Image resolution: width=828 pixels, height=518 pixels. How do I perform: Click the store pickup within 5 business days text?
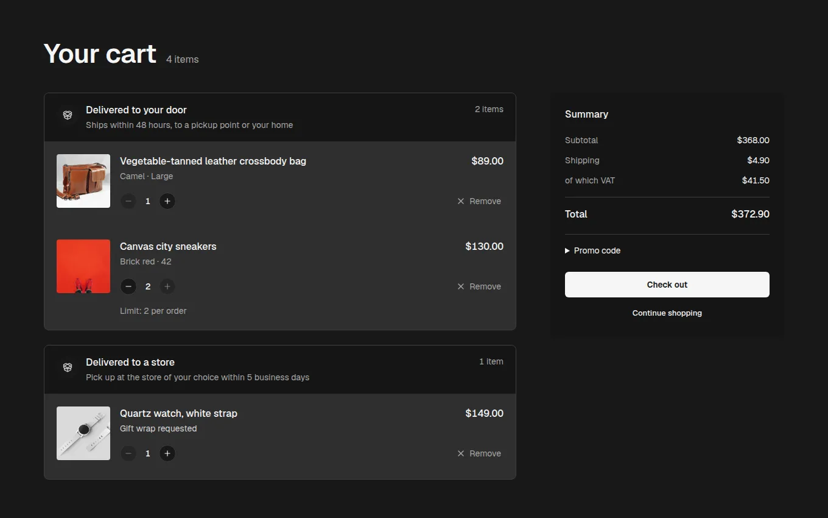tap(197, 377)
